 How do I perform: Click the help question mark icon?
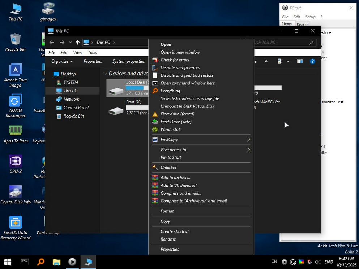tap(312, 62)
